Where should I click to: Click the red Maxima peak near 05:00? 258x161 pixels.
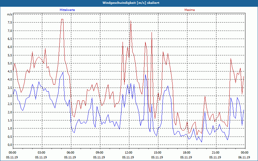click(x=62, y=19)
